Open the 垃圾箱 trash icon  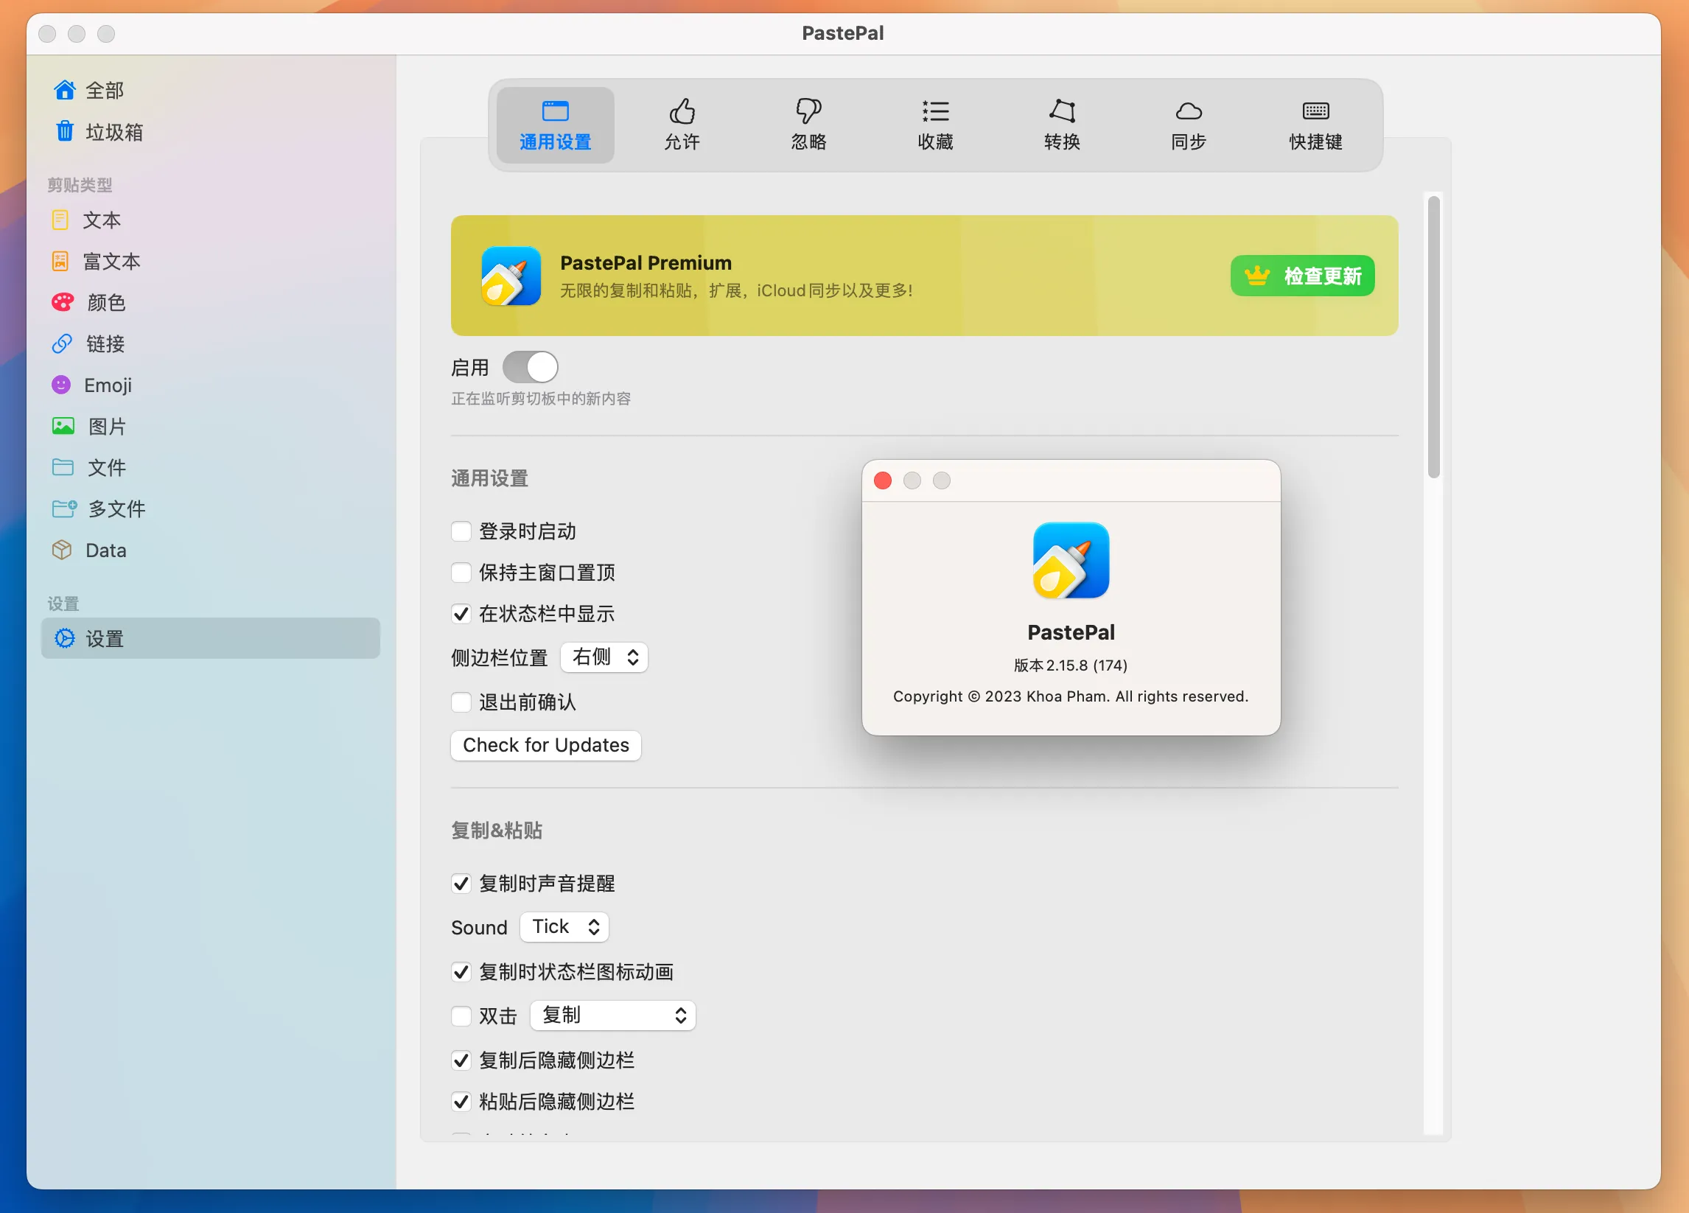pyautogui.click(x=65, y=131)
